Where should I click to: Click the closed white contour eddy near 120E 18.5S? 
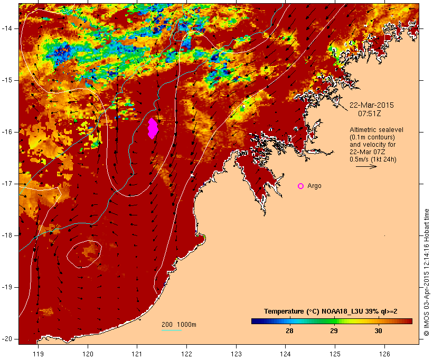pos(84,254)
